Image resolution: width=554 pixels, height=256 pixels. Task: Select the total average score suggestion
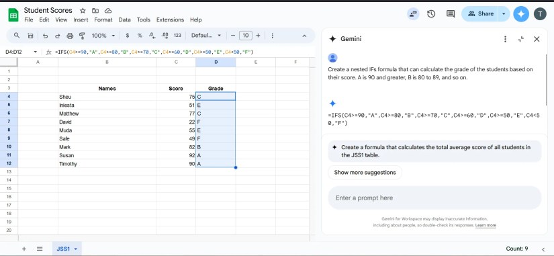pos(434,151)
